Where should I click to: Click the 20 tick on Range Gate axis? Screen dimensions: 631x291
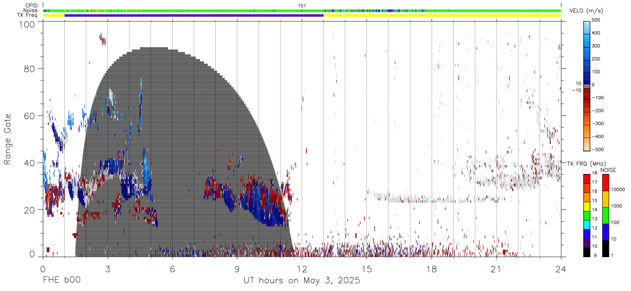pos(30,209)
